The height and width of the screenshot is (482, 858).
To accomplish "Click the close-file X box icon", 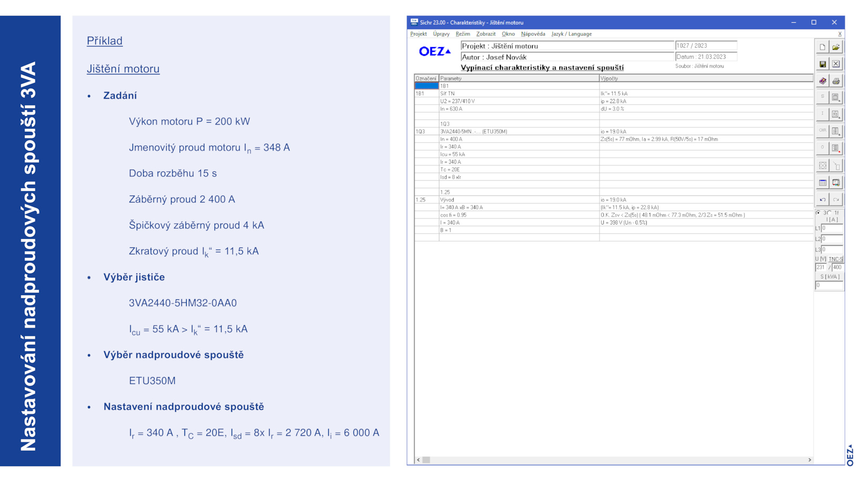I will [836, 64].
